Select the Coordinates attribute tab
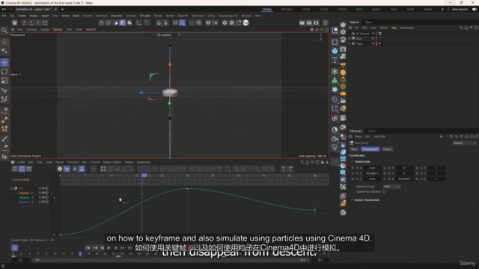Screen dimensions: 479x269 pyautogui.click(x=370, y=149)
